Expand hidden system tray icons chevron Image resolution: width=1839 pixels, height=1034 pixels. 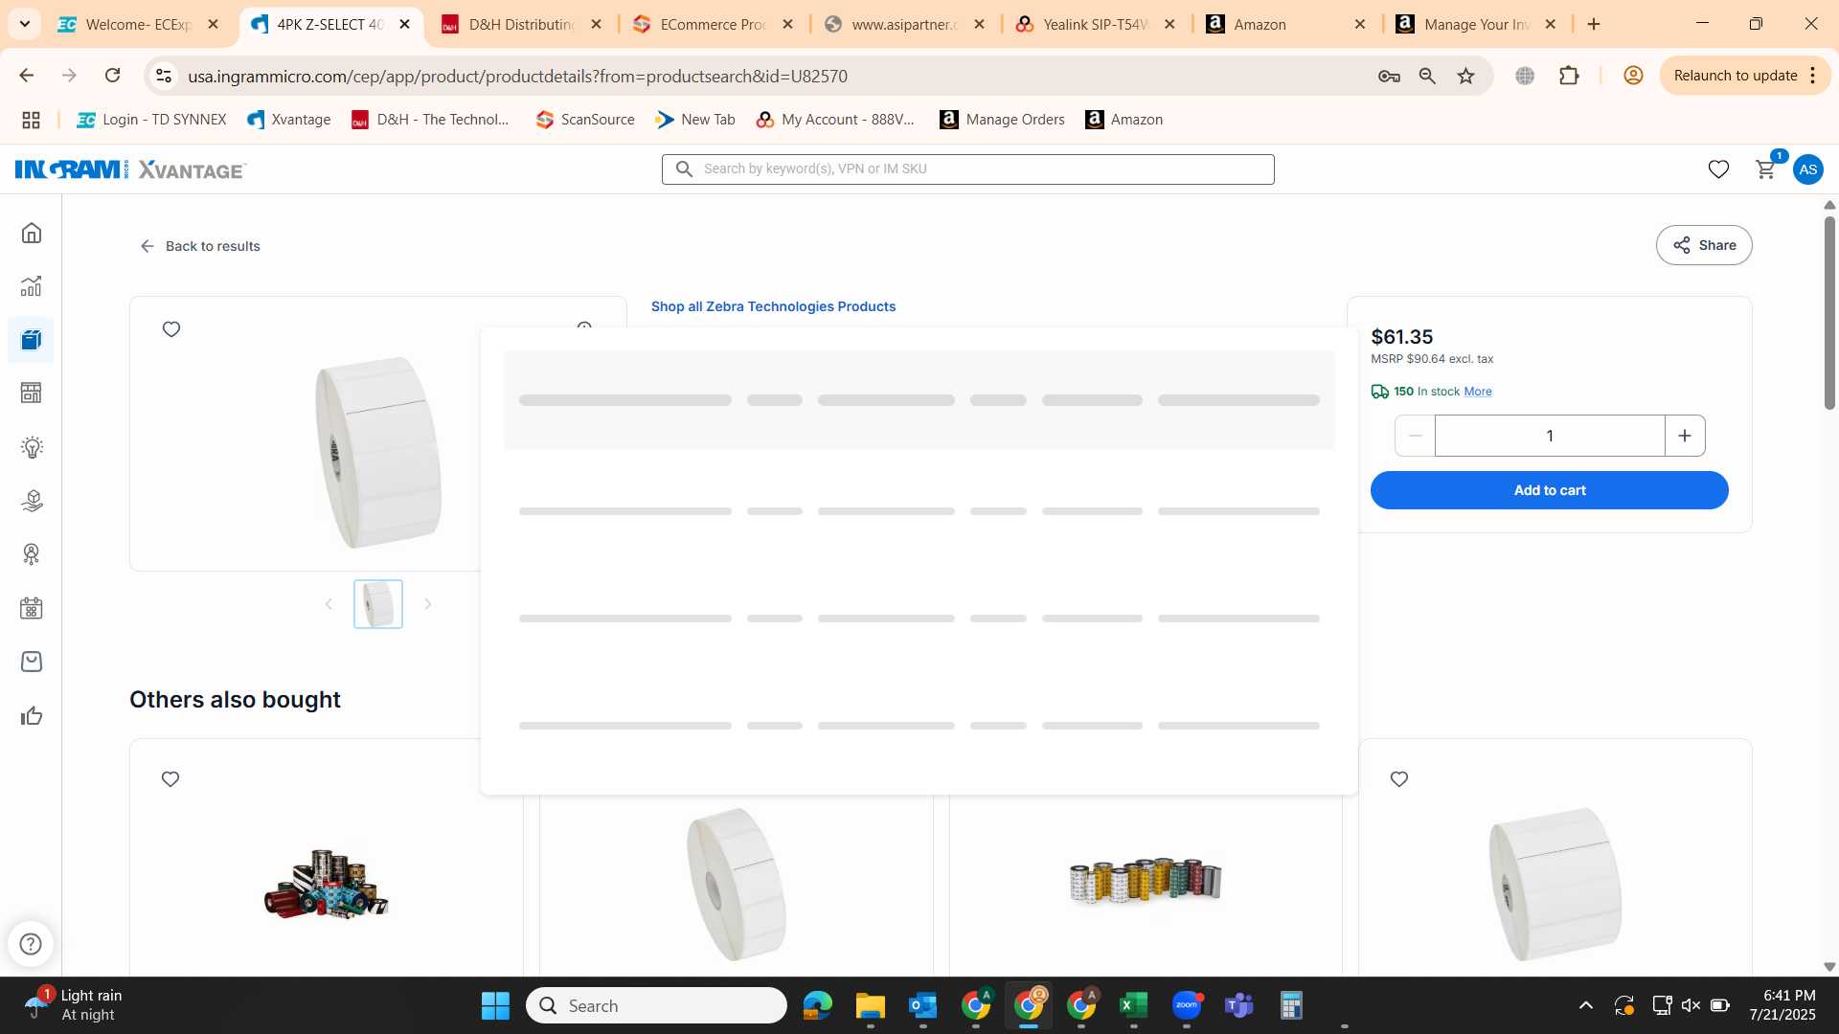1586,1005
